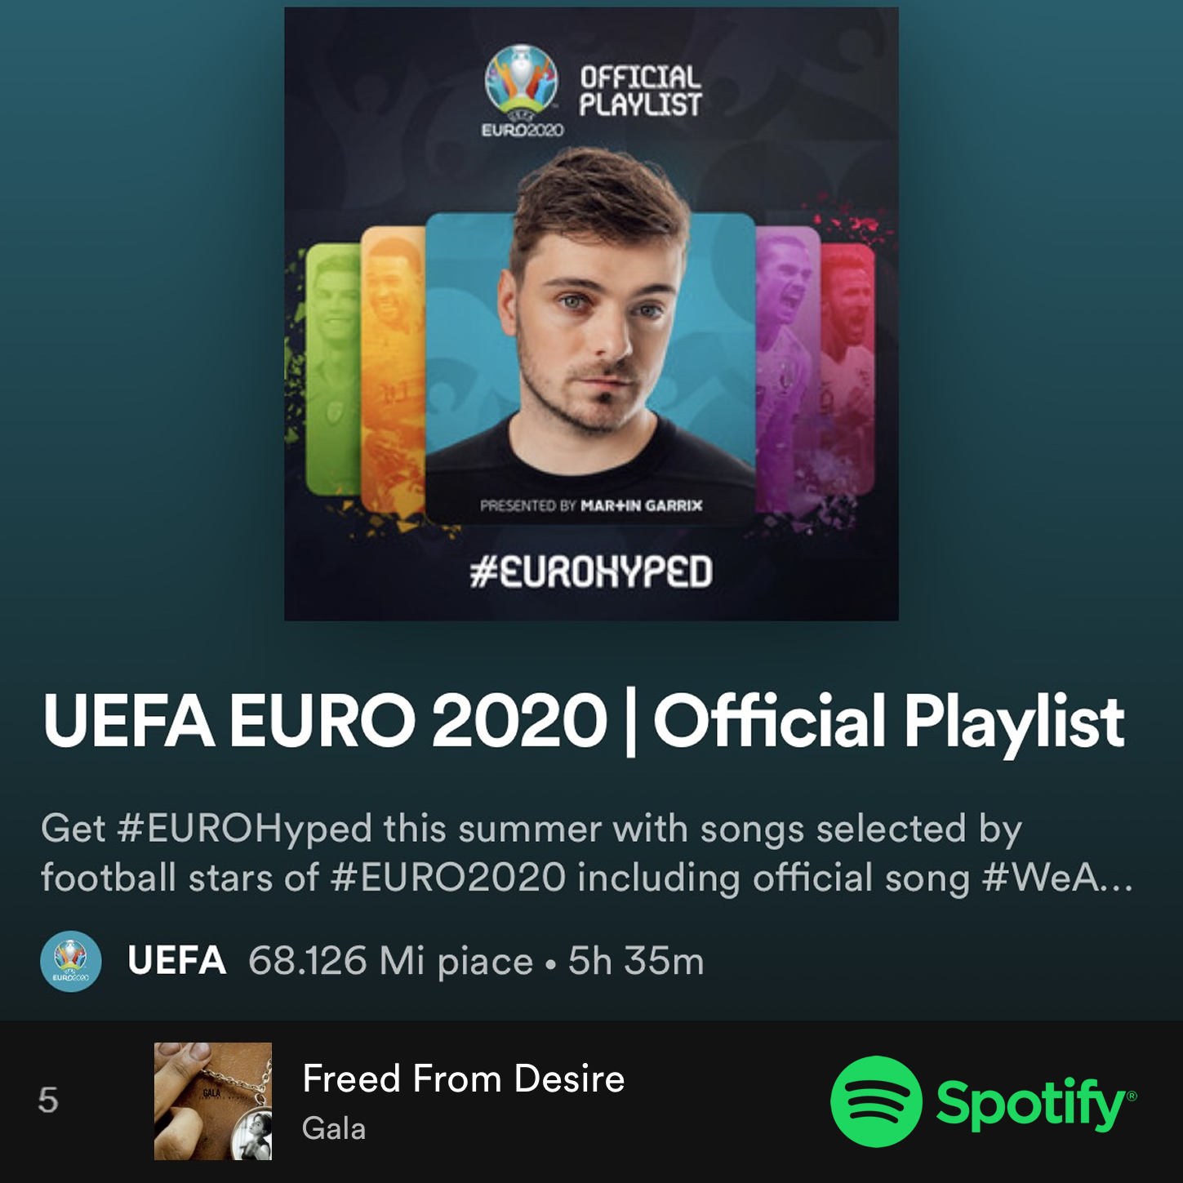The height and width of the screenshot is (1183, 1183).
Task: Play the track Freed From Desire
Action: [x=463, y=1078]
